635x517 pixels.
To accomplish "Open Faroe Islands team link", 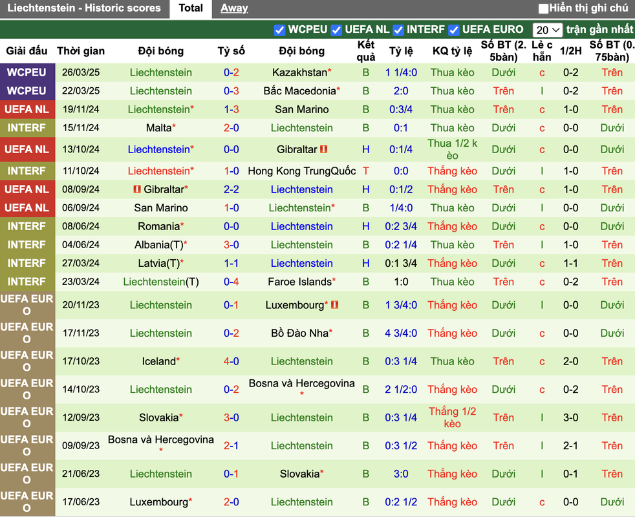I will pyautogui.click(x=299, y=282).
